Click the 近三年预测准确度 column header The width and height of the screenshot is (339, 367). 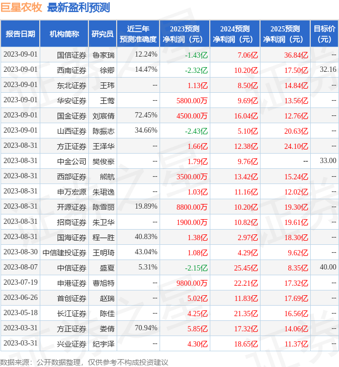point(138,34)
